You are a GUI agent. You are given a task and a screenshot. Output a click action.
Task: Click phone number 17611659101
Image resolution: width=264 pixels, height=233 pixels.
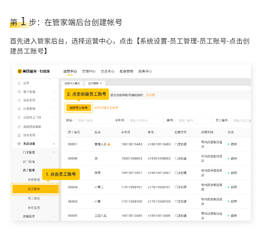tap(132, 187)
